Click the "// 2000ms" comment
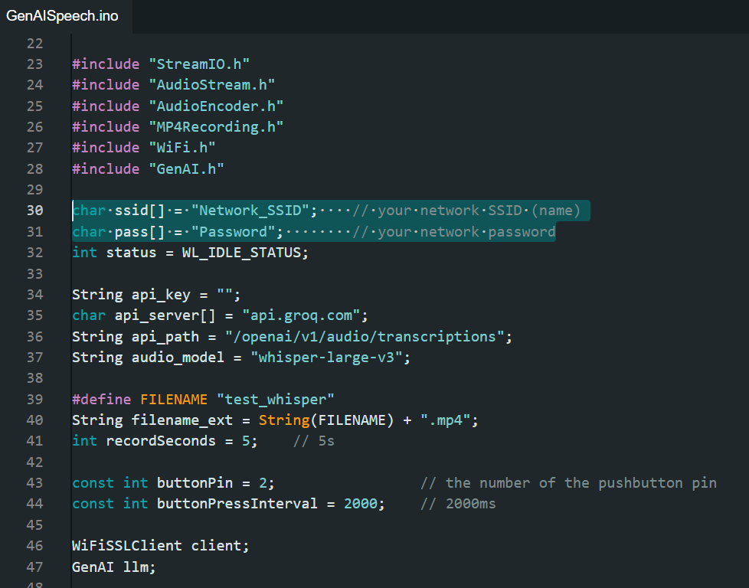This screenshot has height=588, width=749. coord(458,504)
